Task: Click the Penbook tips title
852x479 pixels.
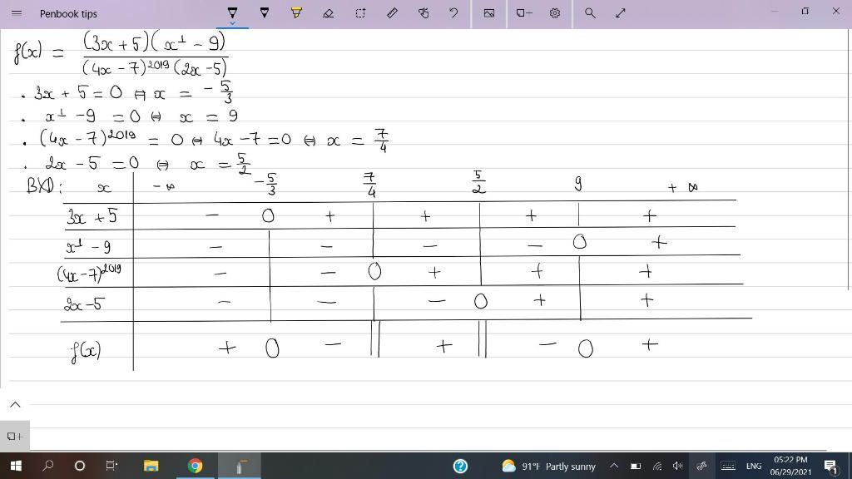Action: click(x=68, y=13)
